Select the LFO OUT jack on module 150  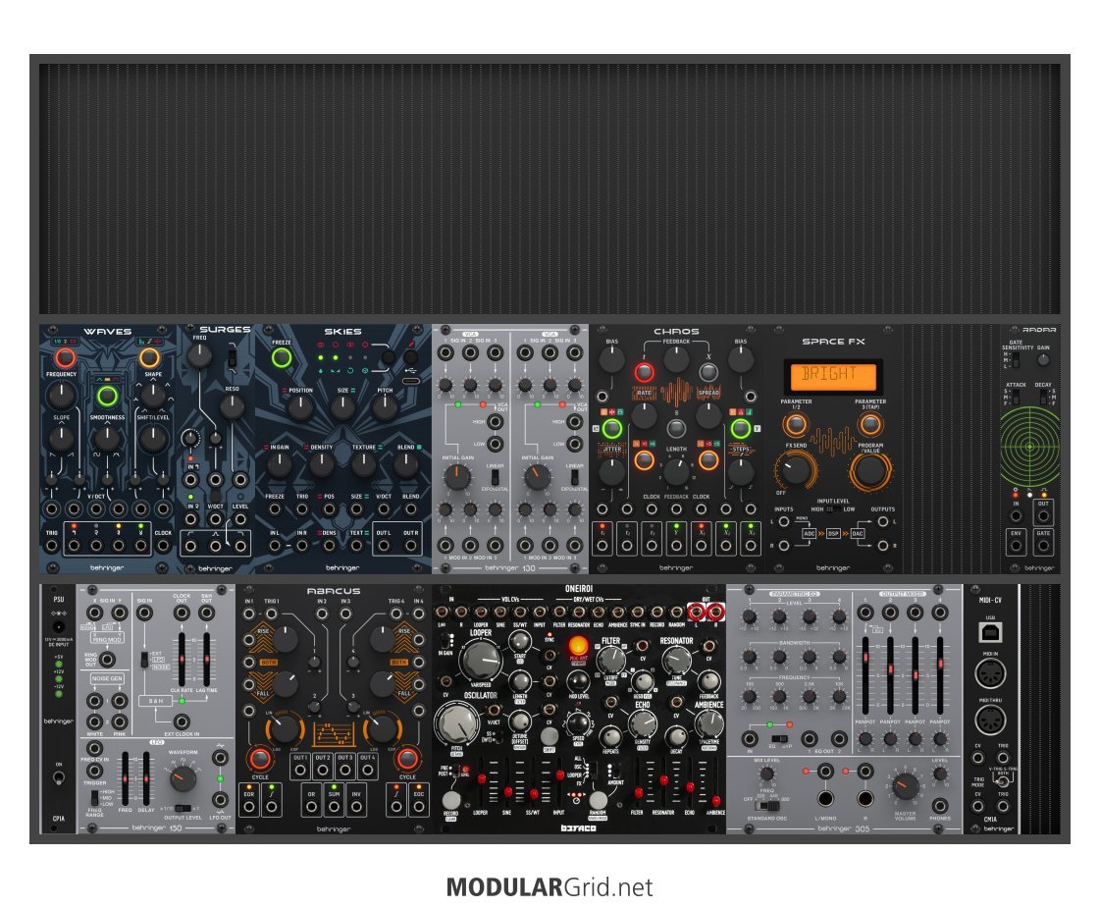pos(220,799)
